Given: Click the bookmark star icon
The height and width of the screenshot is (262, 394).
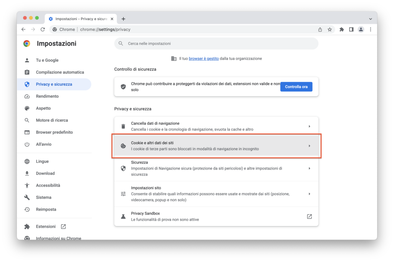Looking at the screenshot, I should tap(330, 29).
